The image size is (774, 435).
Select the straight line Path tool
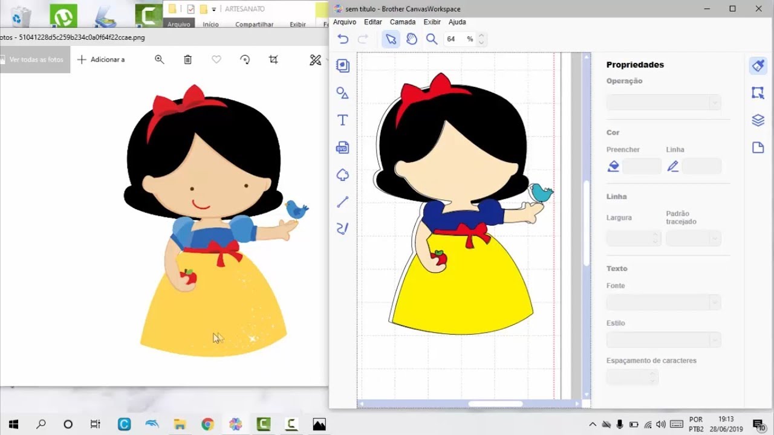[x=343, y=202]
